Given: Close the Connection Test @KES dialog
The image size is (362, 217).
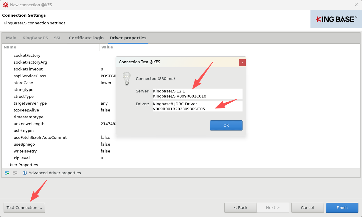Looking at the screenshot, I should pos(242,62).
